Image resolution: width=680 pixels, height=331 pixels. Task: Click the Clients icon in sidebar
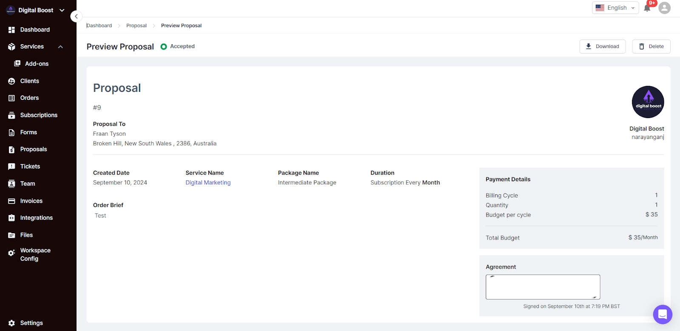[x=11, y=81]
